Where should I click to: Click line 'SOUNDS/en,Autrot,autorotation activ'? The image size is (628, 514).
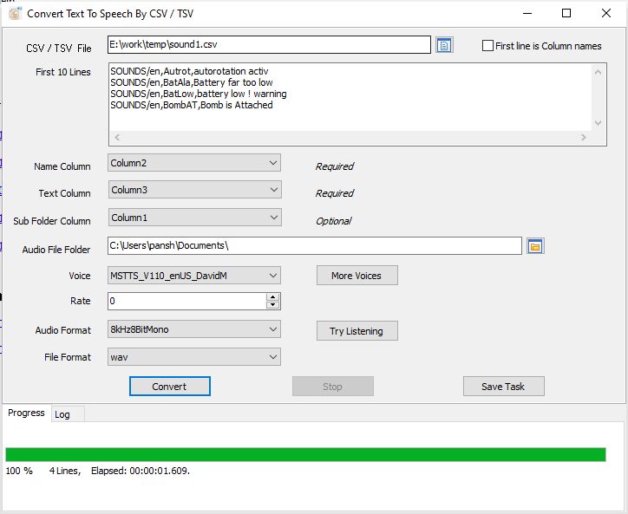click(x=189, y=71)
